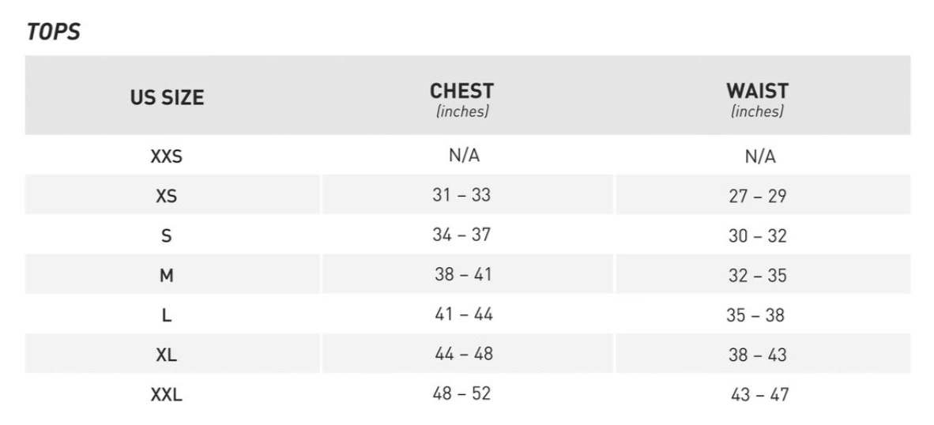Click the CHEST column header
The height and width of the screenshot is (425, 934).
click(461, 92)
